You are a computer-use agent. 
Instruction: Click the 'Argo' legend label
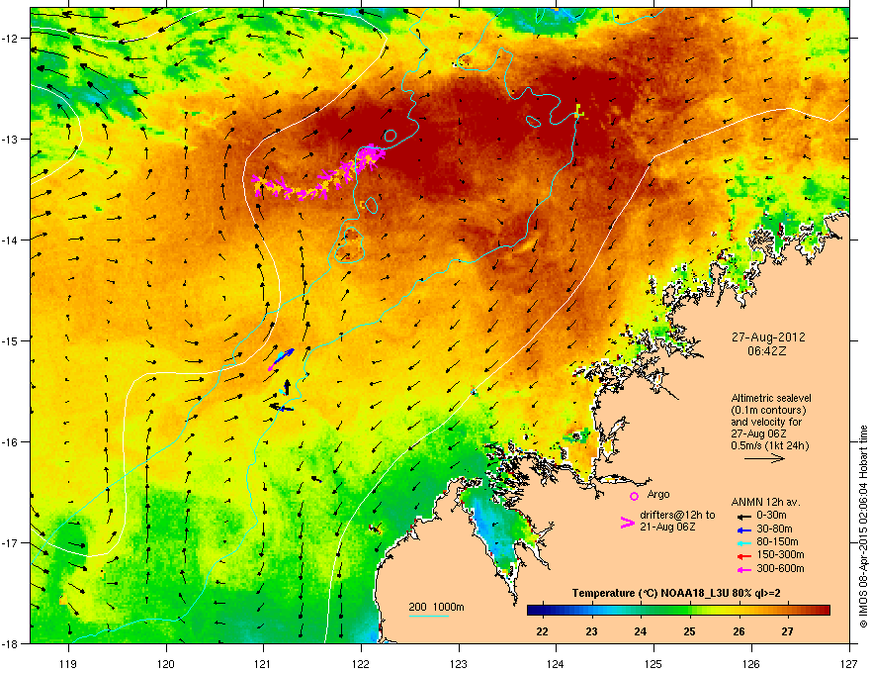658,494
